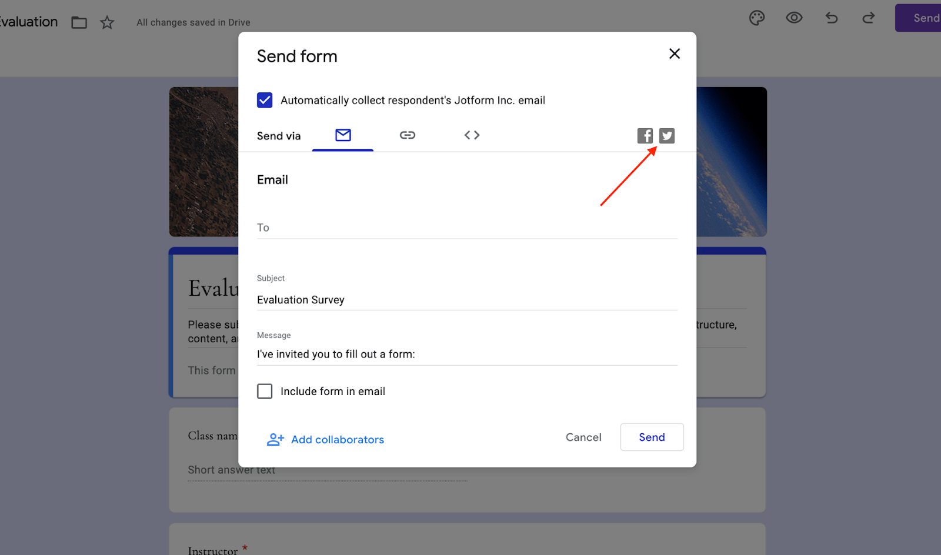Move form to folder icon
The height and width of the screenshot is (555, 941).
click(x=79, y=23)
